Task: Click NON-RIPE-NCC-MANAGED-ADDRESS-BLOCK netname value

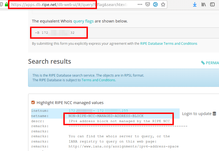Action: [x=106, y=116]
